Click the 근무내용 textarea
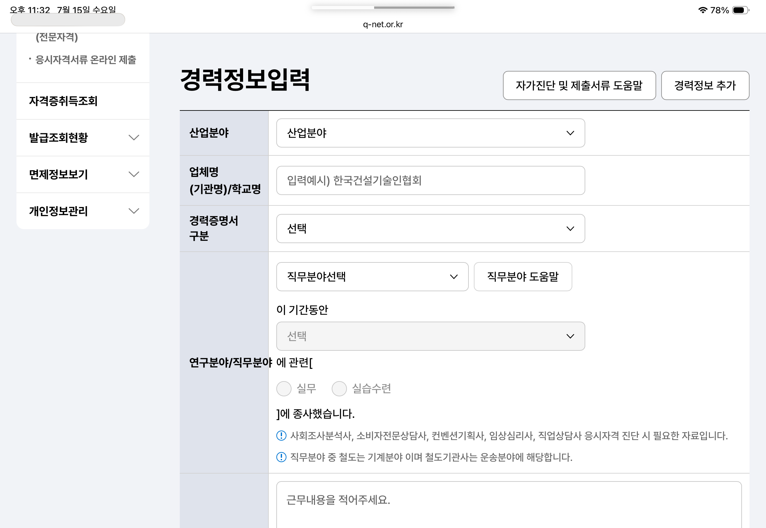The width and height of the screenshot is (766, 528). pyautogui.click(x=509, y=505)
